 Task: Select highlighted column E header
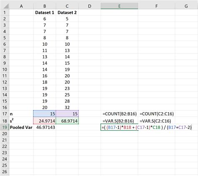[119, 6]
